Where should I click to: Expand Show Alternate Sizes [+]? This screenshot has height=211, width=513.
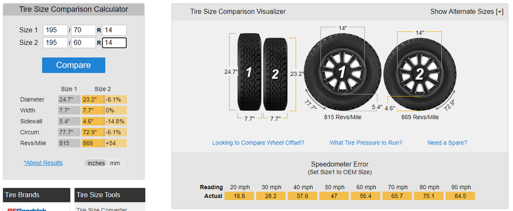467,11
